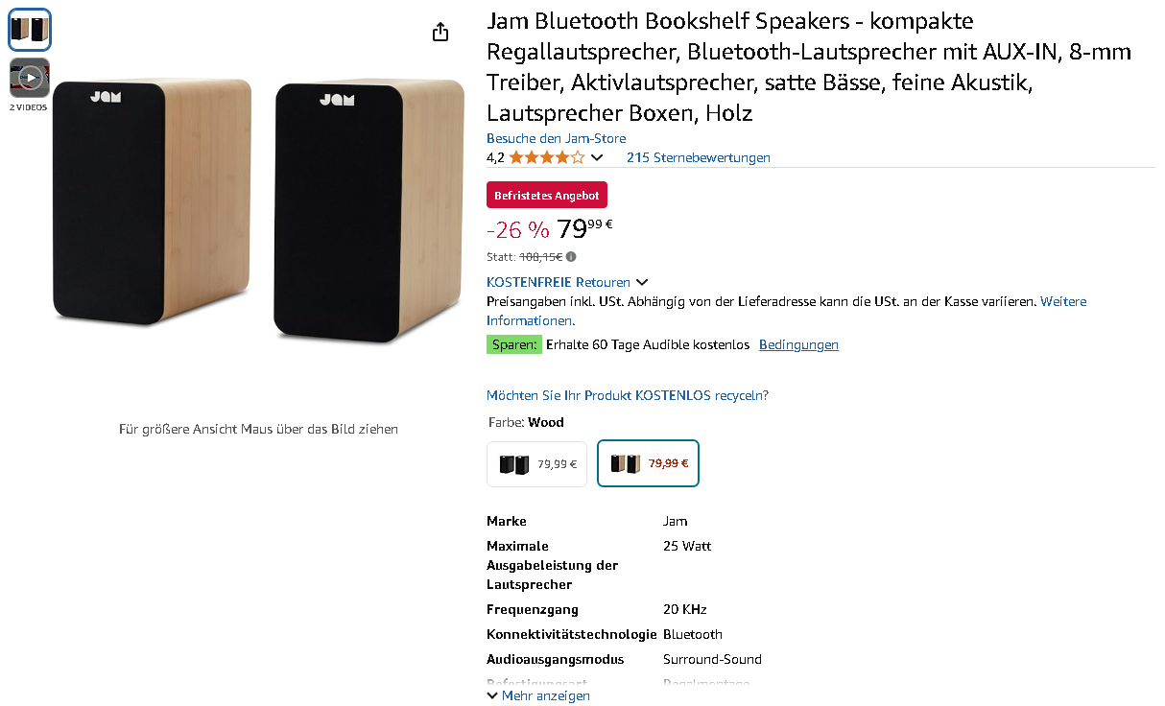Expand the rating dropdown chevron
1165x706 pixels.
click(597, 157)
